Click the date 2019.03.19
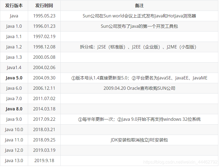Image resolution: width=220 pixels, height=167 pixels. pyautogui.click(x=44, y=150)
